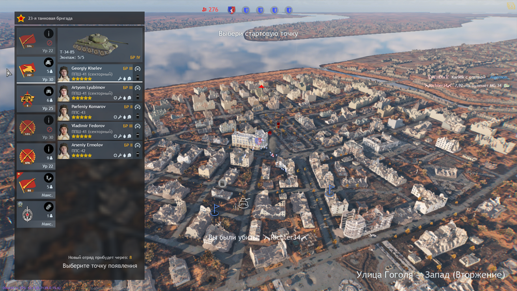Click 'Выберите точку появления' button
Viewport: 517px width, 291px height.
(100, 266)
